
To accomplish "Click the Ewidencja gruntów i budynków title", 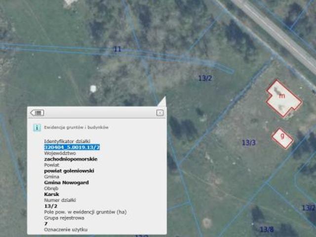I will coord(76,127).
